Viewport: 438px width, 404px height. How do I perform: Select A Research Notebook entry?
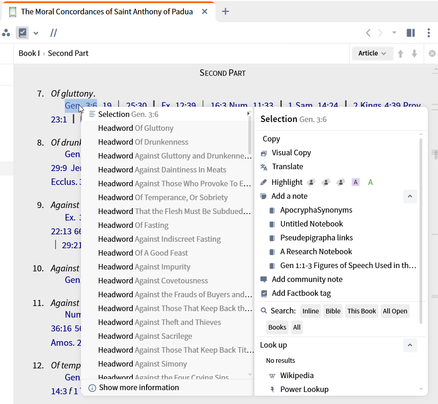[316, 251]
